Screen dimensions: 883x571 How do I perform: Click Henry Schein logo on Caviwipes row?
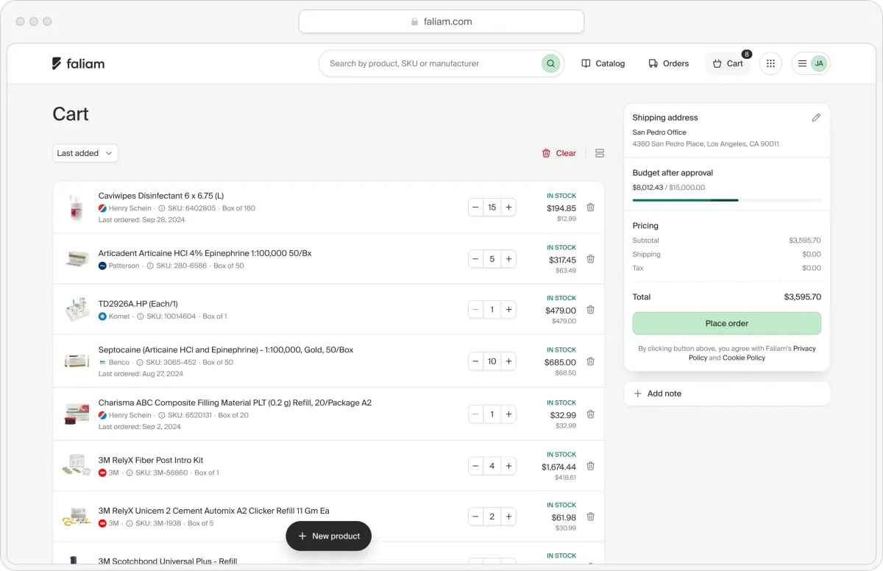(x=102, y=208)
